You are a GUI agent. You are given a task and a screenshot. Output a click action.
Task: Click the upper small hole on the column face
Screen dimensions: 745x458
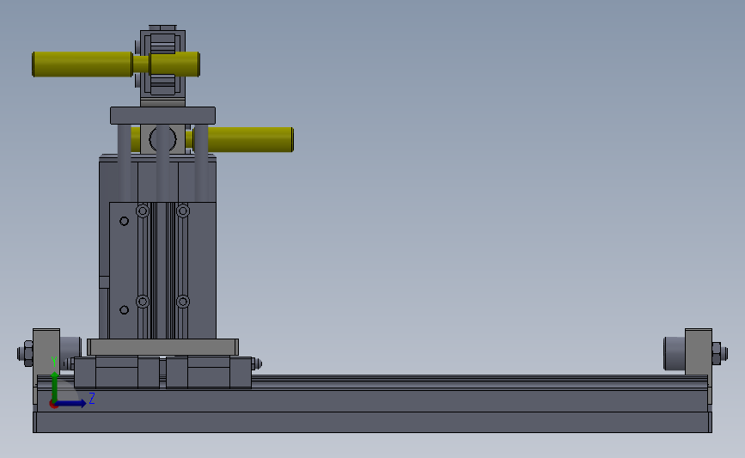click(124, 221)
